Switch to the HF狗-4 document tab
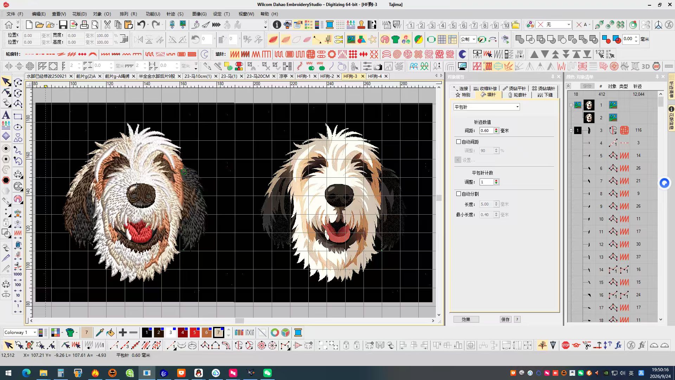The width and height of the screenshot is (675, 380). click(375, 76)
